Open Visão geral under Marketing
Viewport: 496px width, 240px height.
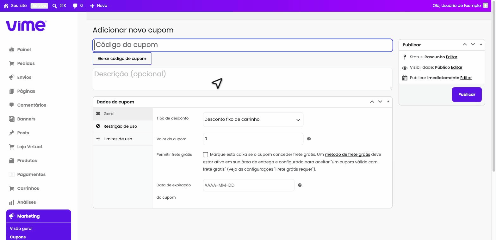click(x=21, y=228)
